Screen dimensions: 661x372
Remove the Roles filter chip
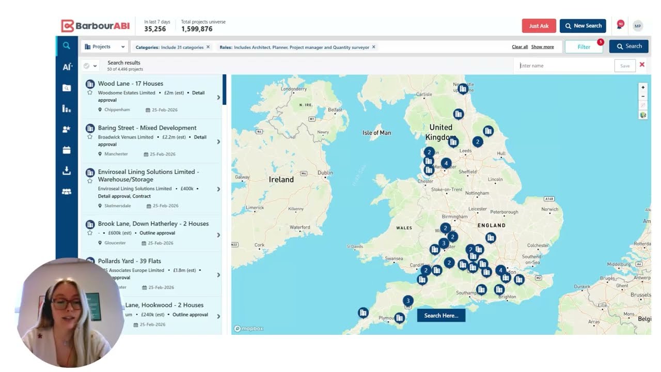373,47
